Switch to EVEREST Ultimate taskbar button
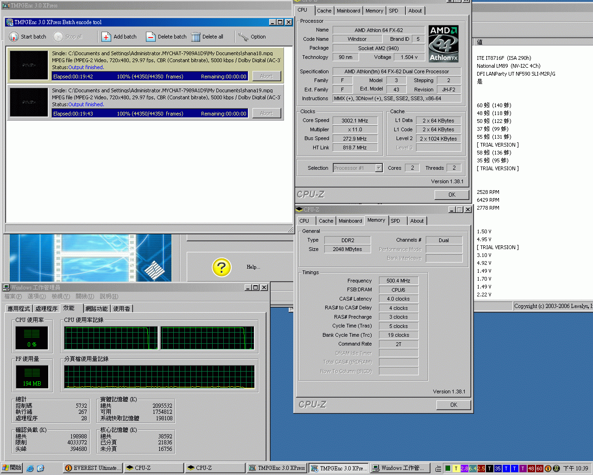The height and width of the screenshot is (475, 593). (x=93, y=468)
